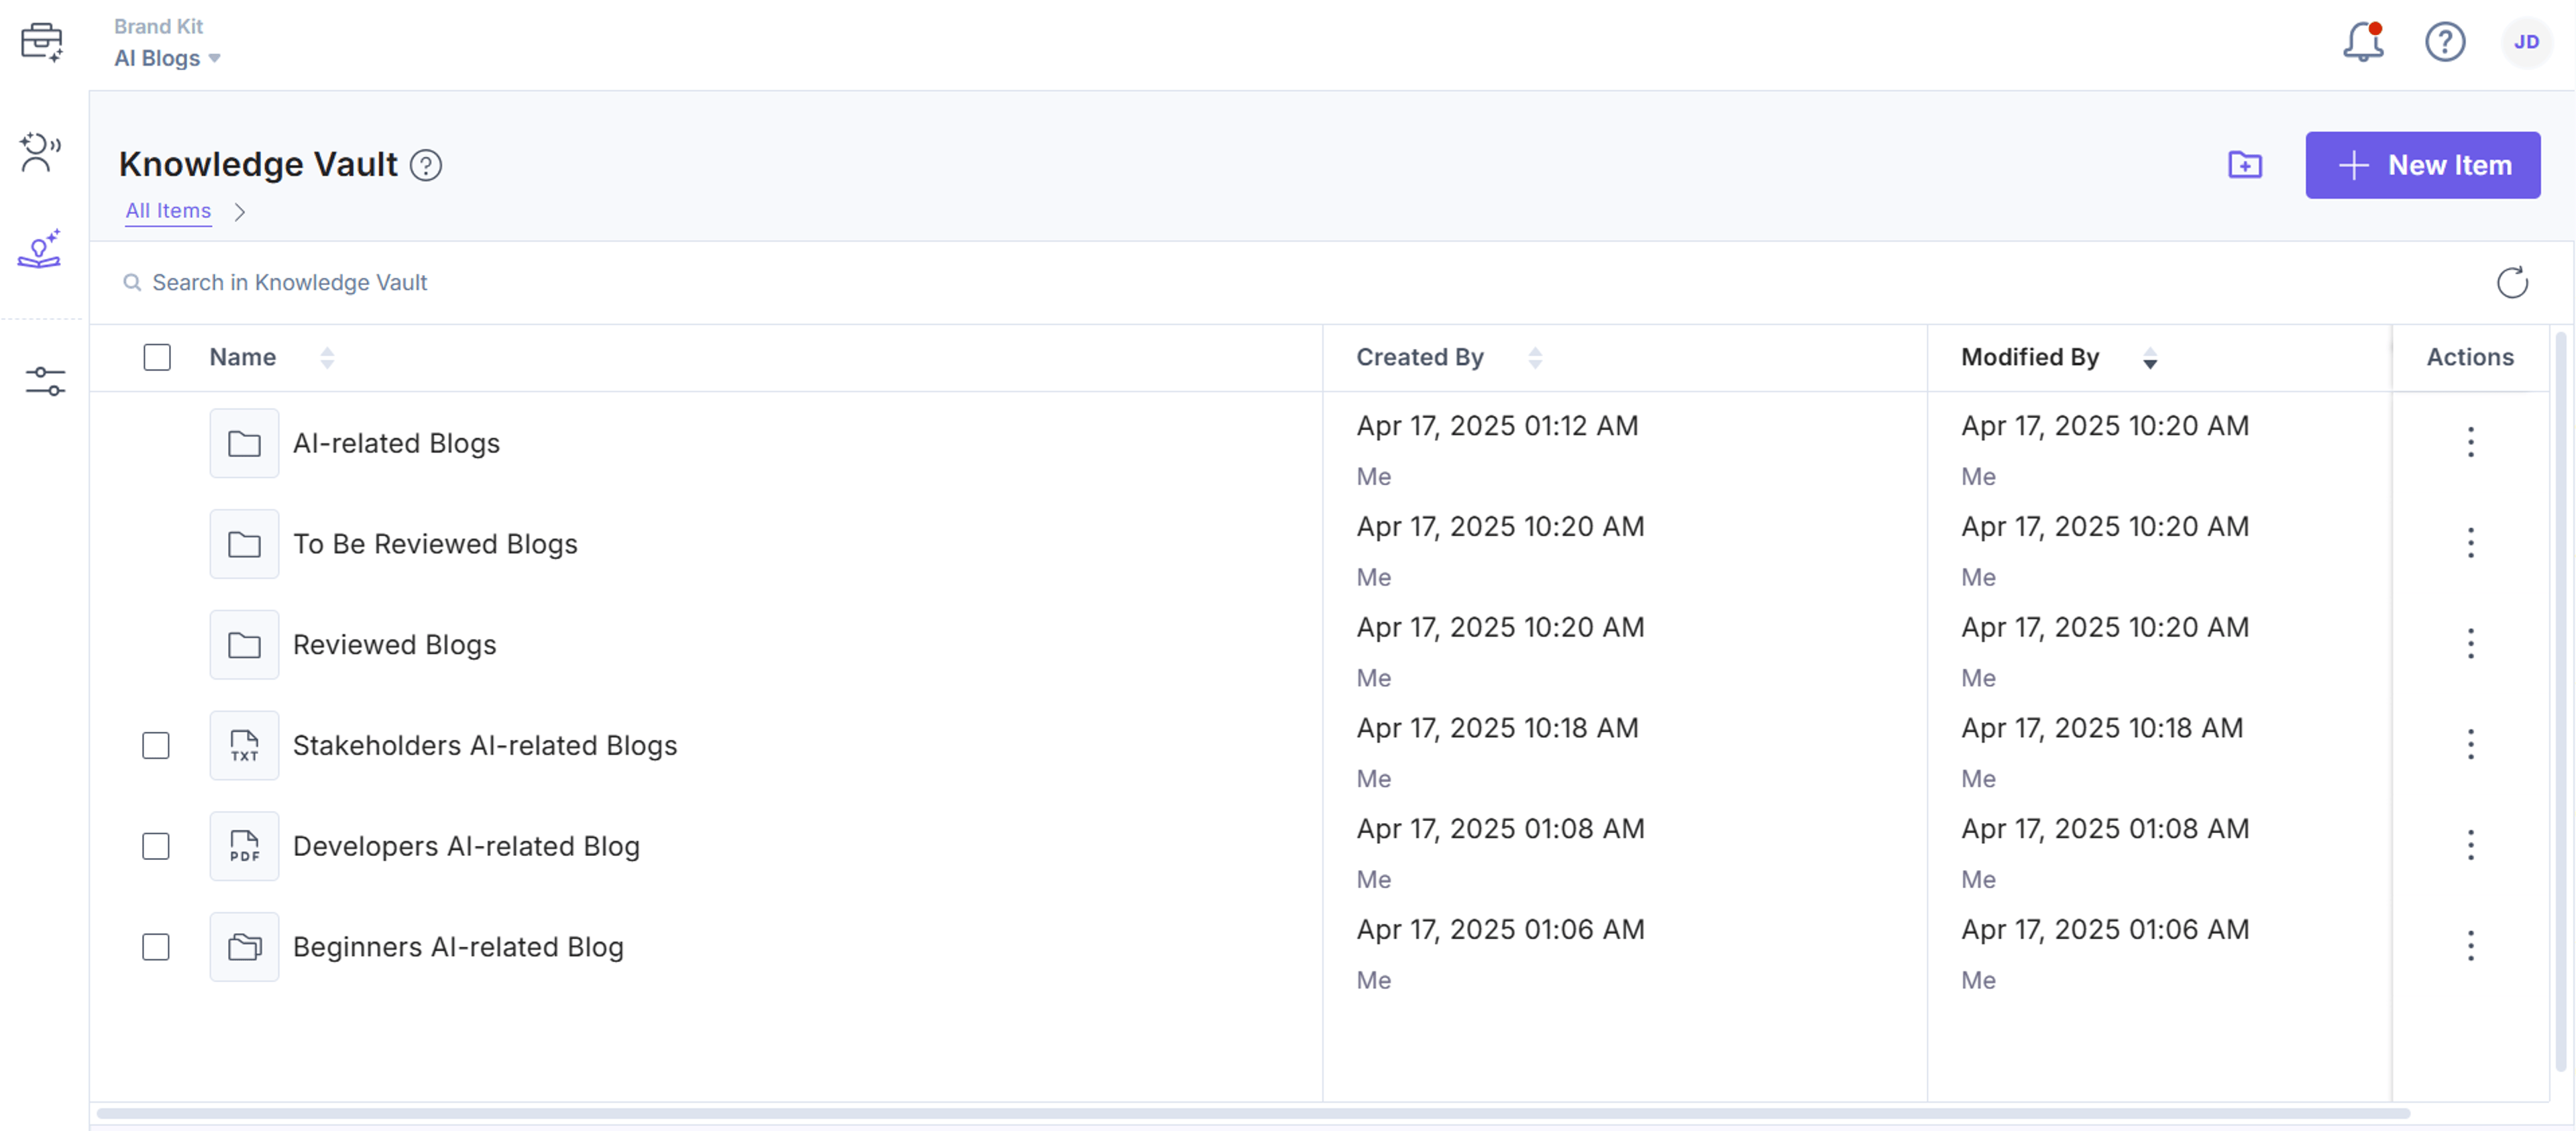This screenshot has width=2576, height=1131.
Task: Check the Beginners AI-related Blog checkbox
Action: [x=156, y=947]
